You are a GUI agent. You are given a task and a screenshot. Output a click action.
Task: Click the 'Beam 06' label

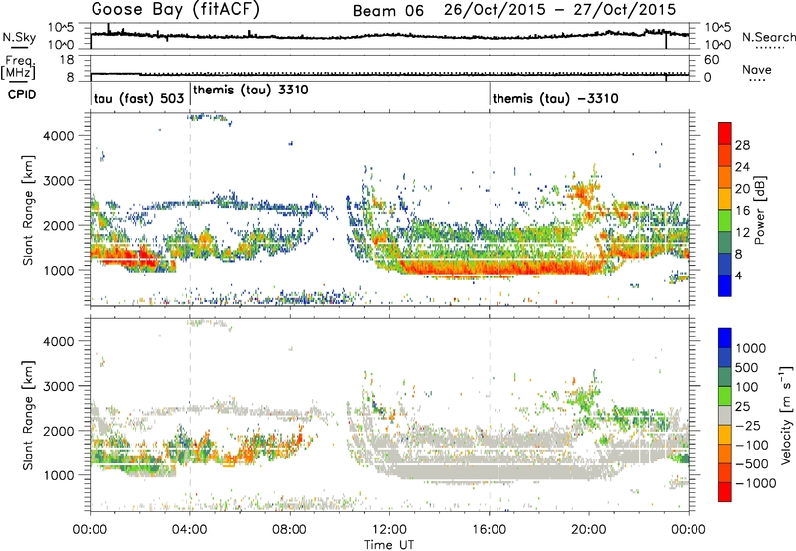(x=388, y=11)
